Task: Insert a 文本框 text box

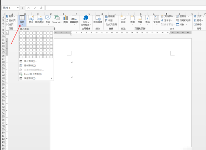Action: [157, 20]
